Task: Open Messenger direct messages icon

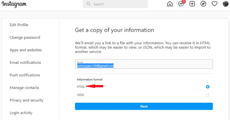Action: point(181,4)
